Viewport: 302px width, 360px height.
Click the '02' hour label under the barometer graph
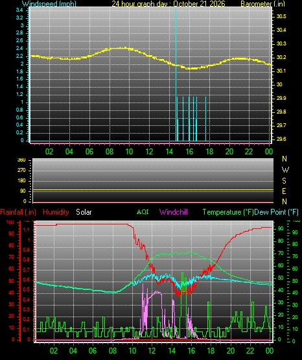49,152
